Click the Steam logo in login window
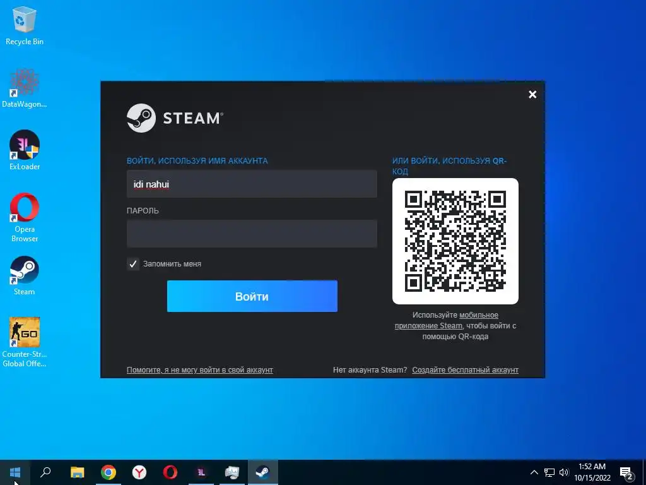The width and height of the screenshot is (646, 485). (x=175, y=118)
